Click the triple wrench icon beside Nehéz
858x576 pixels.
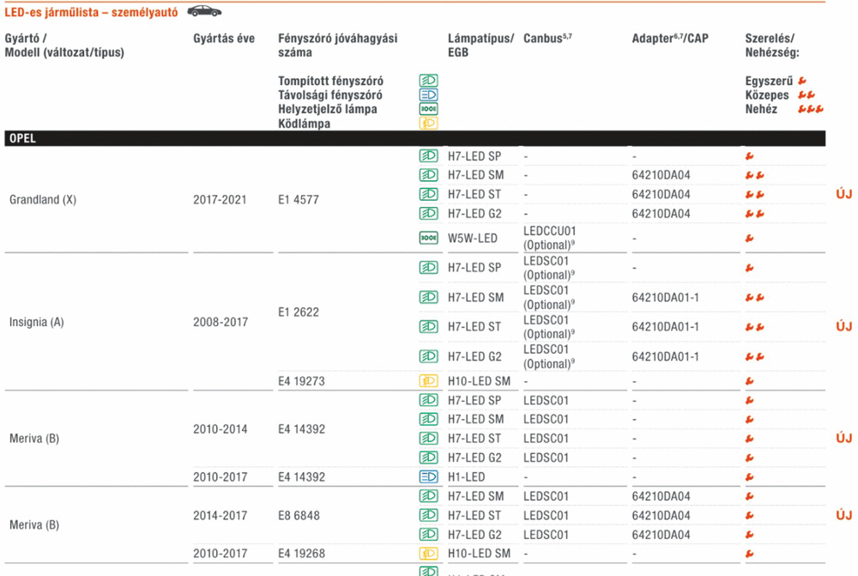tap(811, 110)
